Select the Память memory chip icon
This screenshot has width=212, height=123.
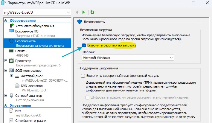[x=12, y=51]
